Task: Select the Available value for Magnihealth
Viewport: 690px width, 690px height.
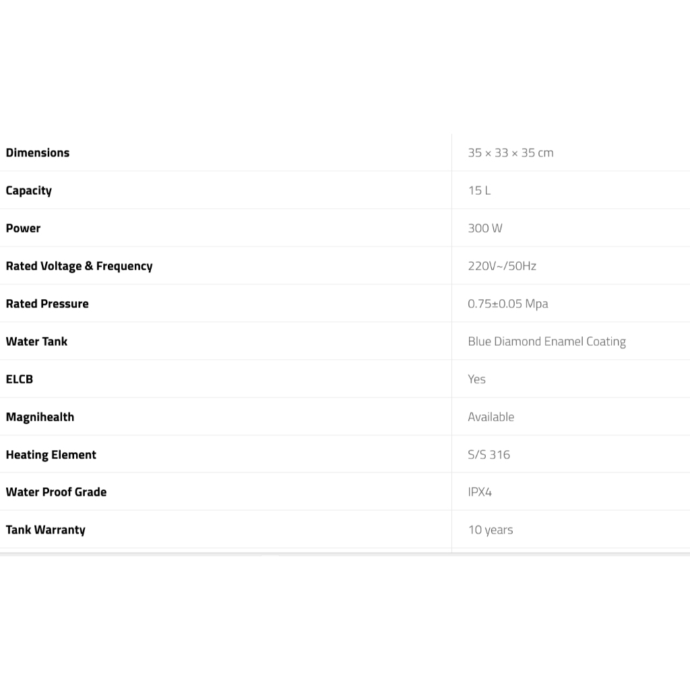Action: point(491,417)
